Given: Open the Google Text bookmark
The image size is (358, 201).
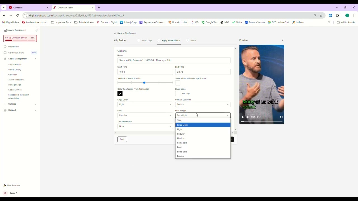Looking at the screenshot, I should [209, 22].
